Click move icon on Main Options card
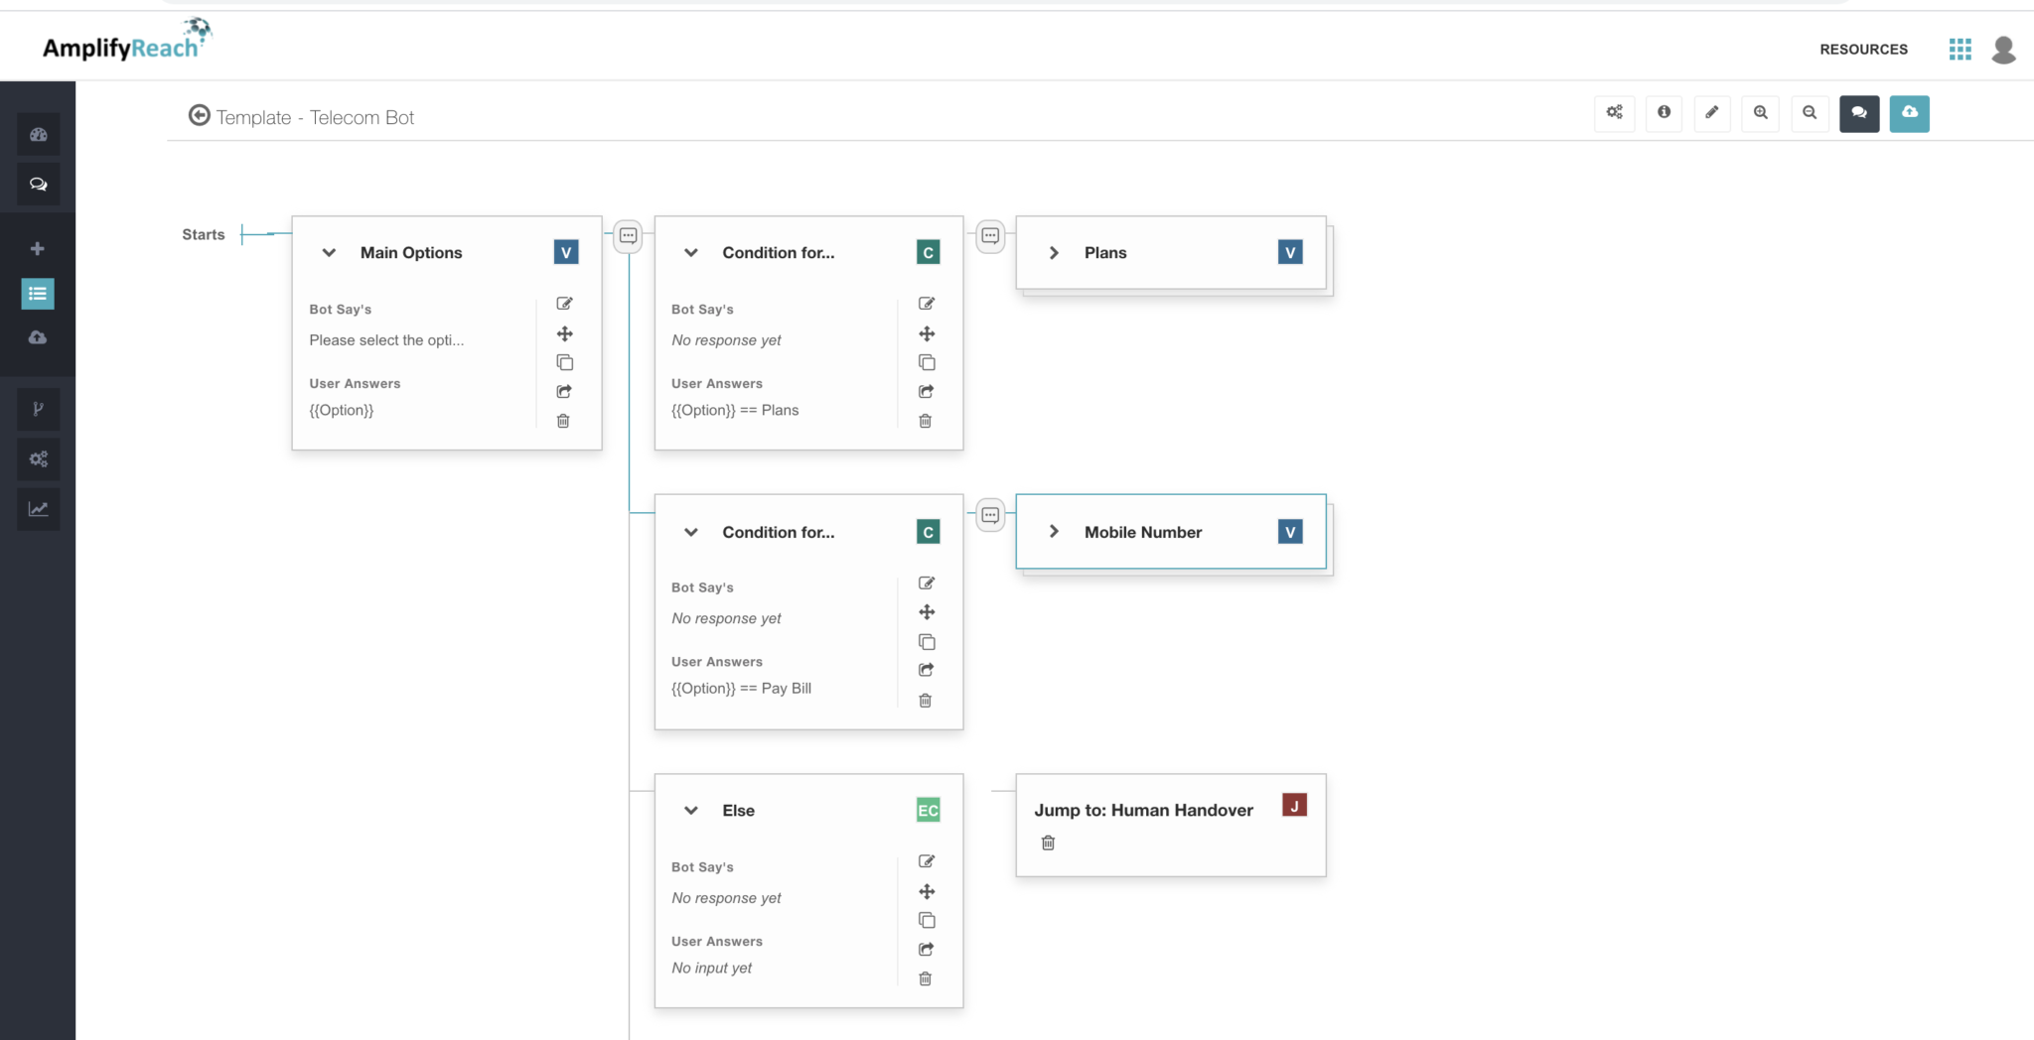2034x1040 pixels. [x=564, y=333]
